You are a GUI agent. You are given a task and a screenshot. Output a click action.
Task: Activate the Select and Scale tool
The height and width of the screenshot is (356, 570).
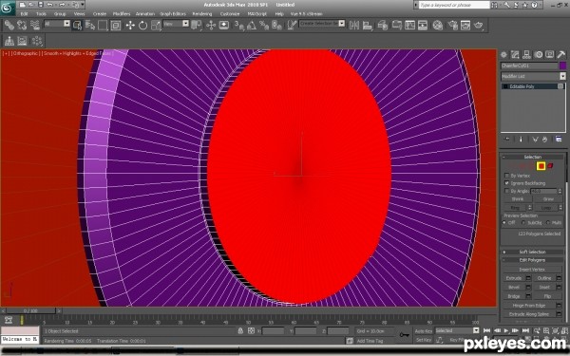click(x=156, y=25)
